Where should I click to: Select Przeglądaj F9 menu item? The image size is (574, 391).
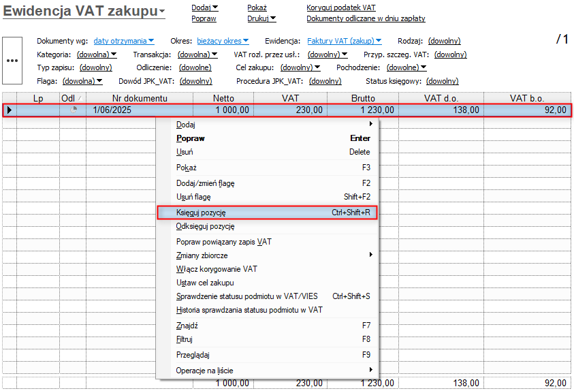click(267, 355)
